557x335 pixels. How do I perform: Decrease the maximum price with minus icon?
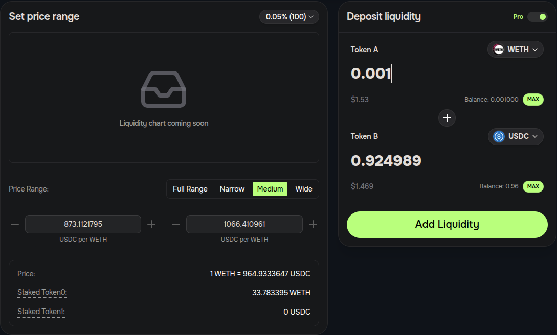point(176,224)
